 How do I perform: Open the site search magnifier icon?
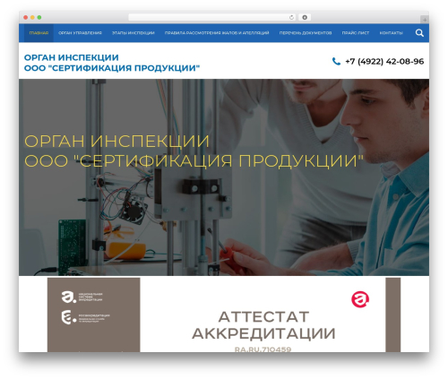(419, 33)
